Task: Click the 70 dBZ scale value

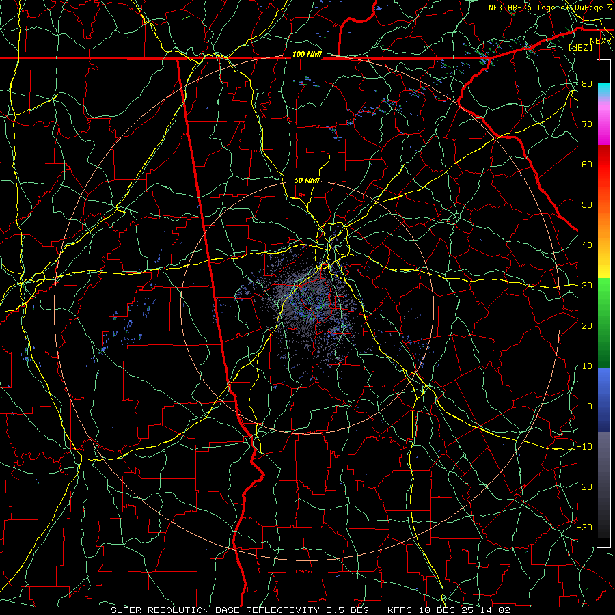Action: tap(587, 124)
